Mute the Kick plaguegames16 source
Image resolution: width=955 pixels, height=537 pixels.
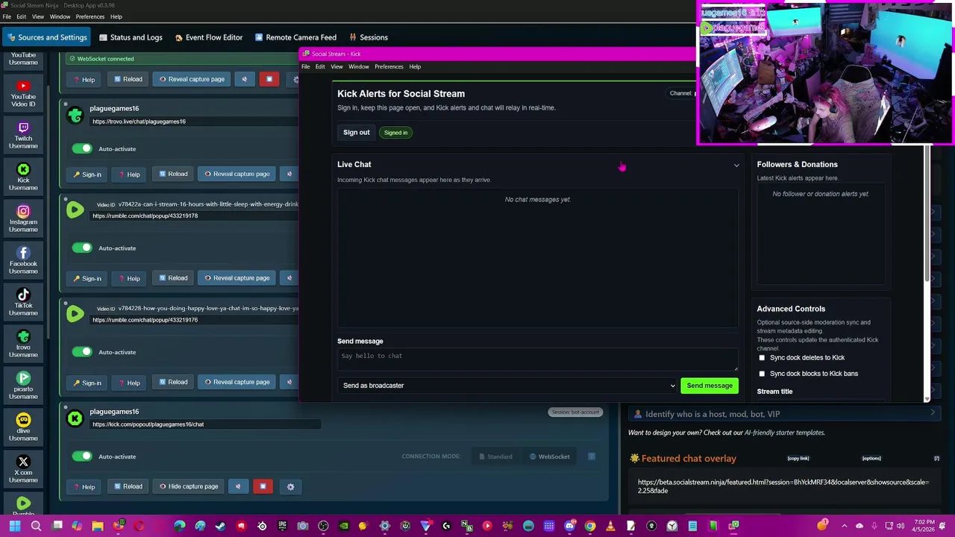[x=238, y=486]
